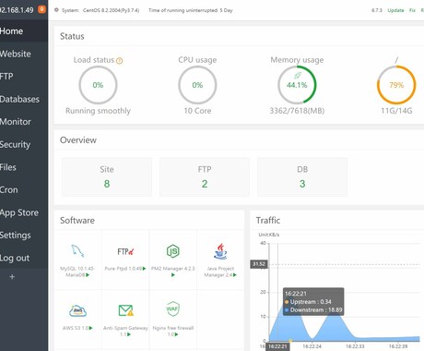
Task: Open the AWS S3 cloud icon
Action: click(x=77, y=310)
